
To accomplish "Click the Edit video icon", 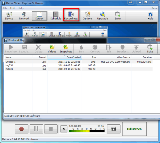I will pos(109,49).
